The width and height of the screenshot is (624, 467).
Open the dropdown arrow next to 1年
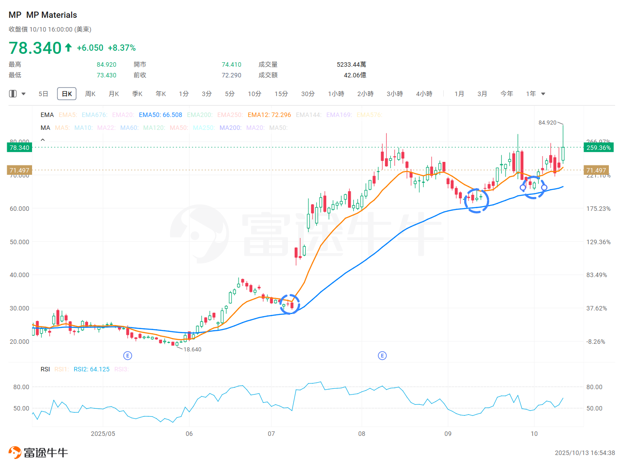[543, 94]
